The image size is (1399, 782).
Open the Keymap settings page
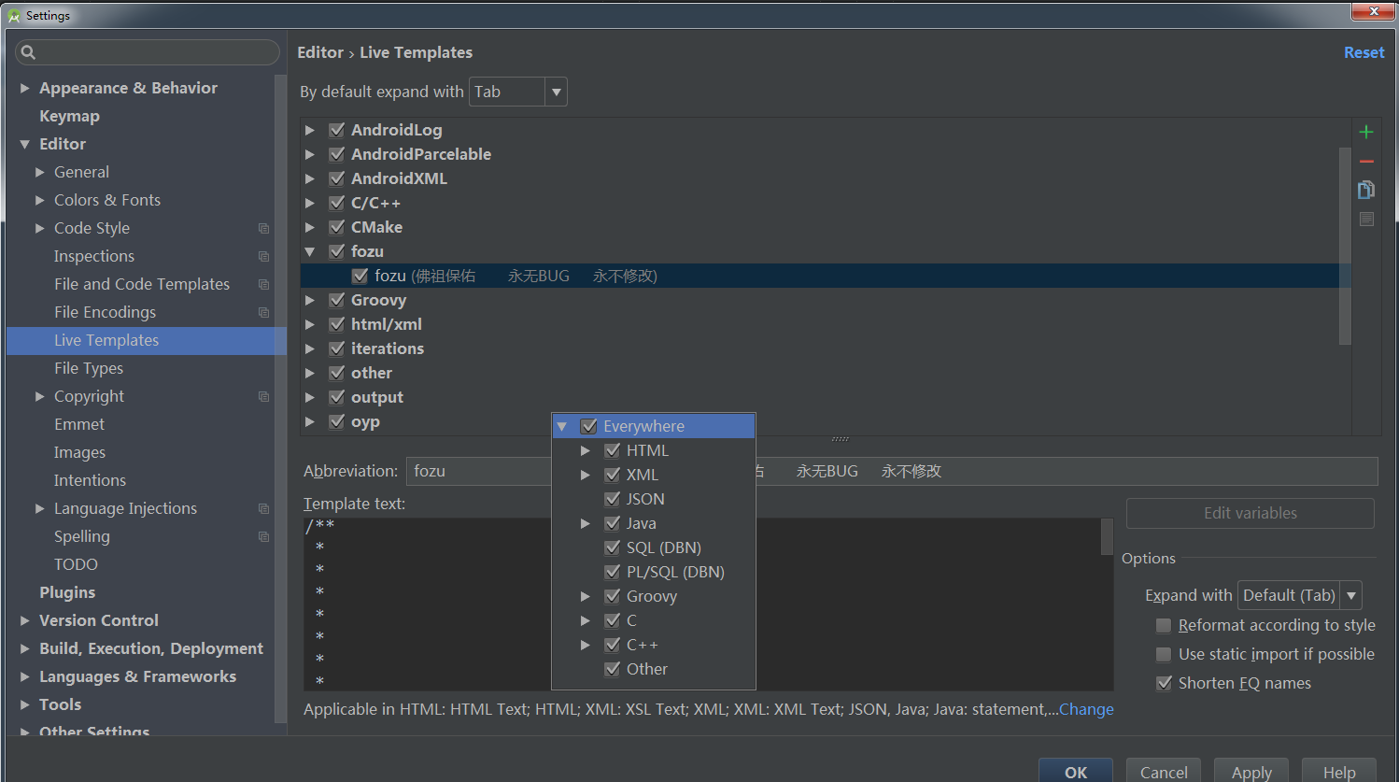(69, 116)
